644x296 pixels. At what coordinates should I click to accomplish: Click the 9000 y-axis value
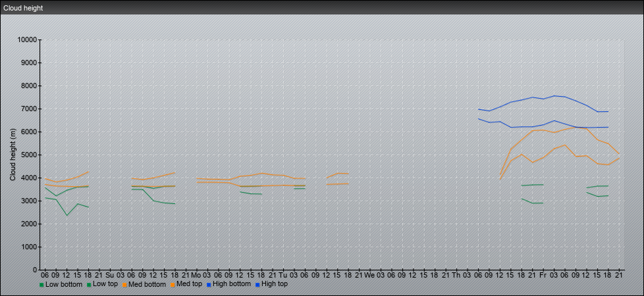pyautogui.click(x=29, y=62)
